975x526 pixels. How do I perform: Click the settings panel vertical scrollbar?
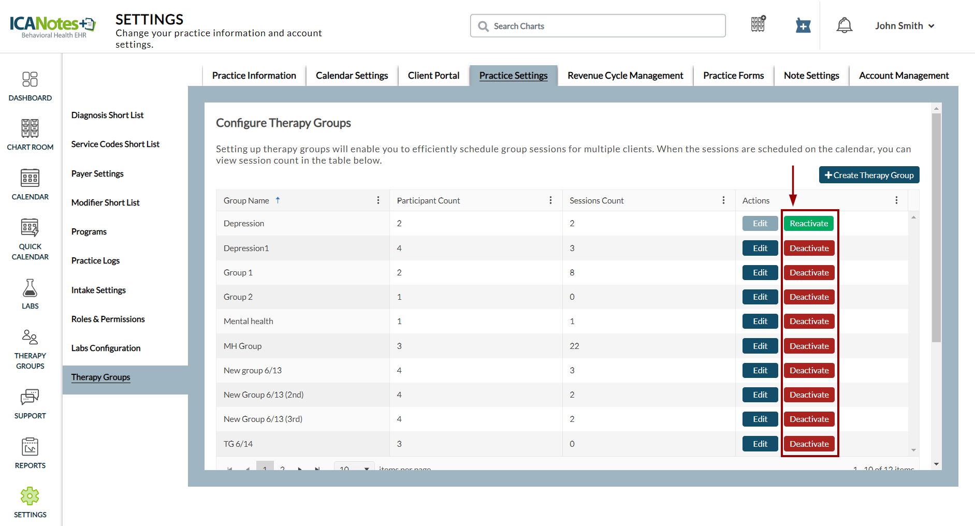pyautogui.click(x=936, y=228)
